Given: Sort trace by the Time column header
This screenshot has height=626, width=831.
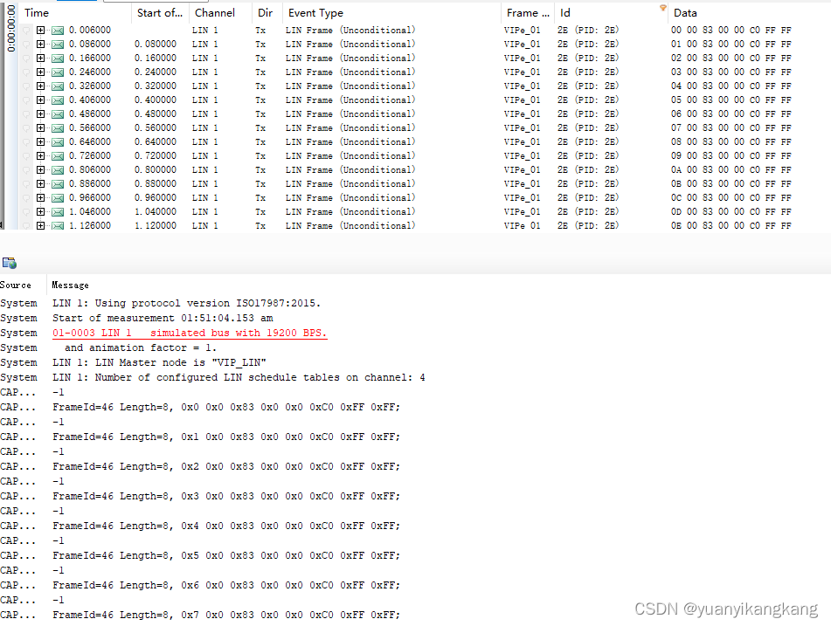Looking at the screenshot, I should [36, 12].
